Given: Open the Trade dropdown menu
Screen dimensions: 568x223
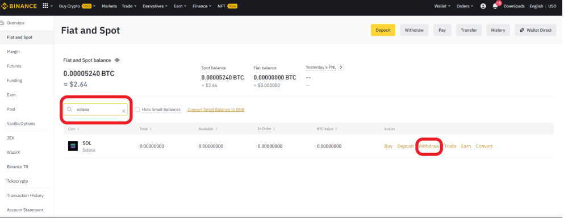Looking at the screenshot, I should (x=130, y=6).
